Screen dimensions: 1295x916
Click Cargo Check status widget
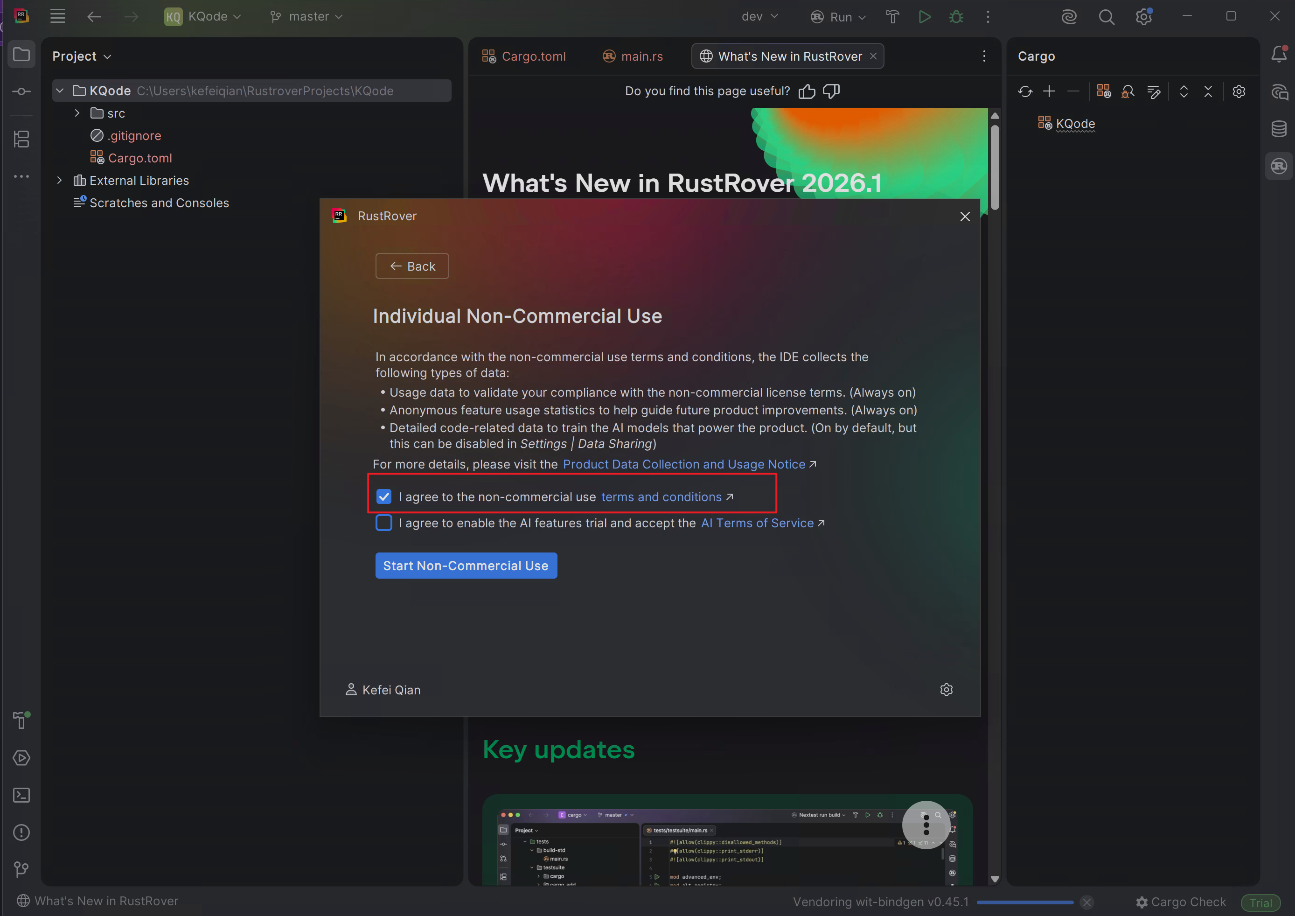click(x=1181, y=902)
